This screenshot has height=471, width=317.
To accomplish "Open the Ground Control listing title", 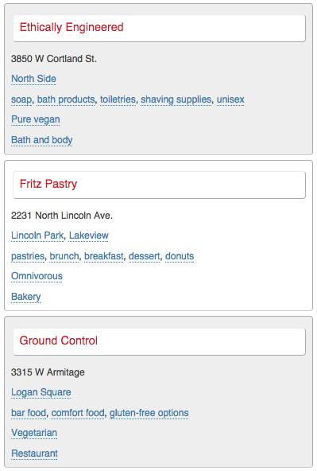I will 59,341.
